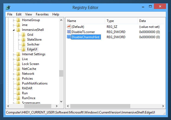Maximize the Registry Editor window
The width and height of the screenshot is (171, 120).
tap(150, 6)
